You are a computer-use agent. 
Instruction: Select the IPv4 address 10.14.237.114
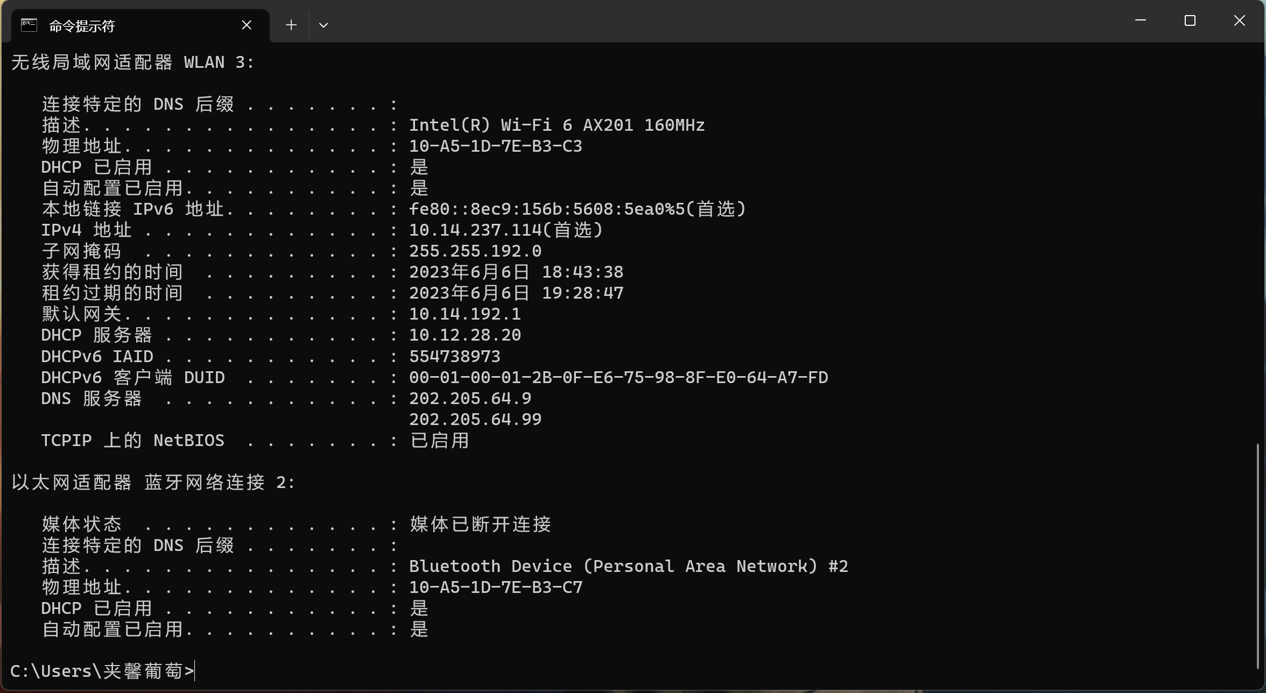tap(476, 229)
